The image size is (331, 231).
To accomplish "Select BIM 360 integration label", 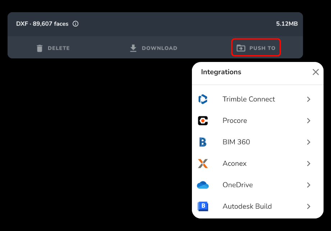I will point(236,142).
